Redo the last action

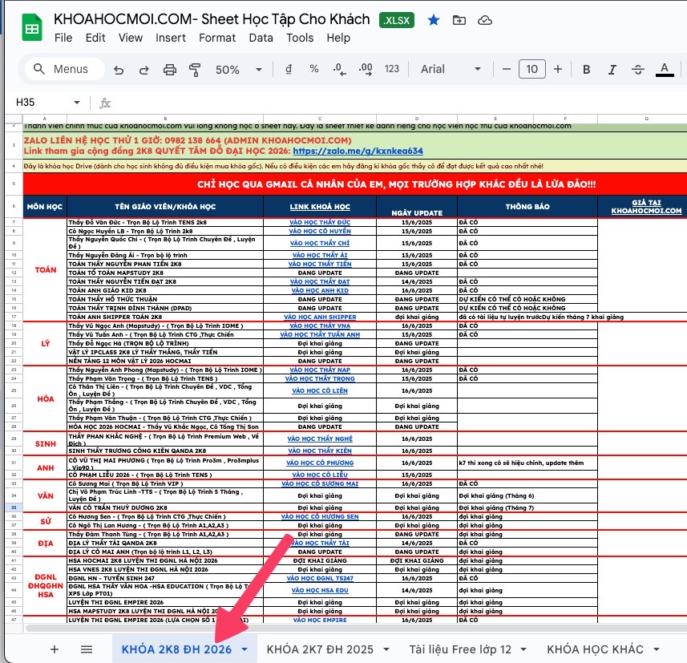click(x=143, y=69)
